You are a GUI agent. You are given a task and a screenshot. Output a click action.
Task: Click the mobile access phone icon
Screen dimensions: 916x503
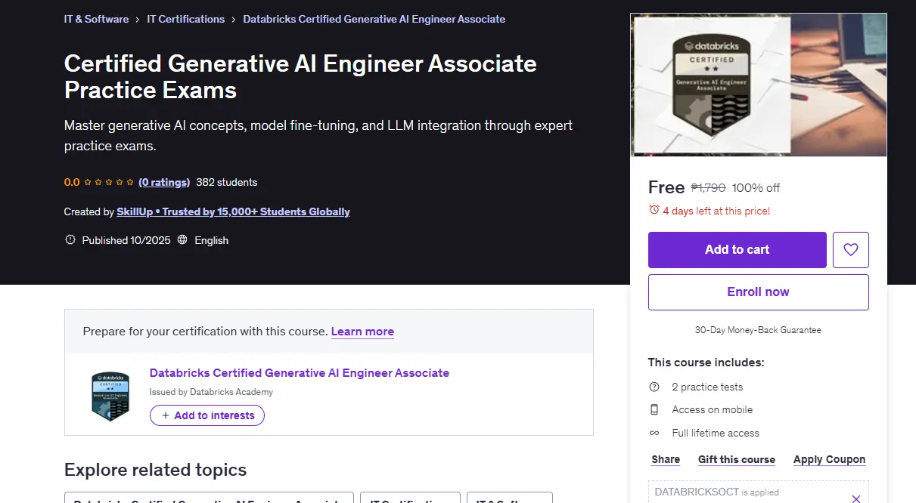654,409
